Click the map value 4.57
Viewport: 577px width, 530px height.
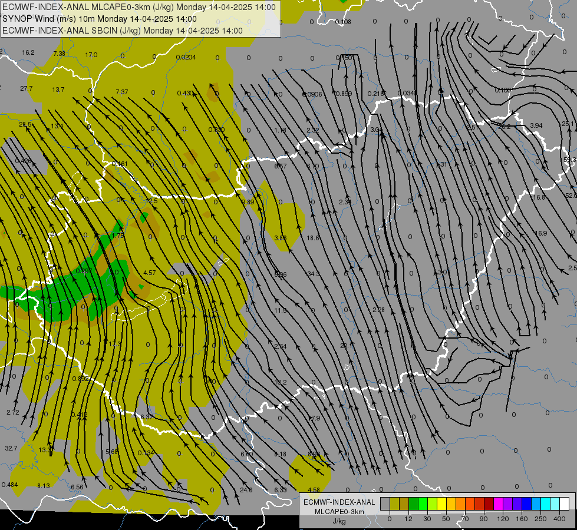[149, 273]
